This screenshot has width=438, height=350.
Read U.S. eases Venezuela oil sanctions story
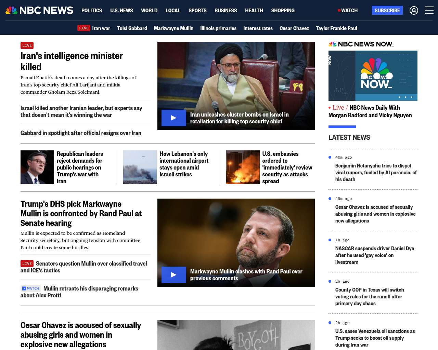(x=375, y=338)
